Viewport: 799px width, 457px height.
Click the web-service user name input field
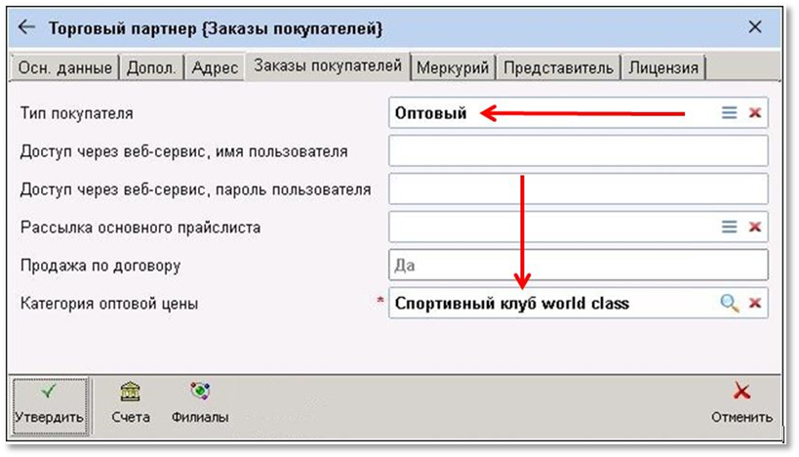pos(578,151)
